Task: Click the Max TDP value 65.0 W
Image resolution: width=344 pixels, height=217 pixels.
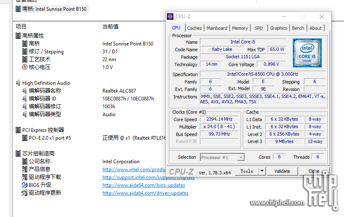Action: click(x=277, y=49)
